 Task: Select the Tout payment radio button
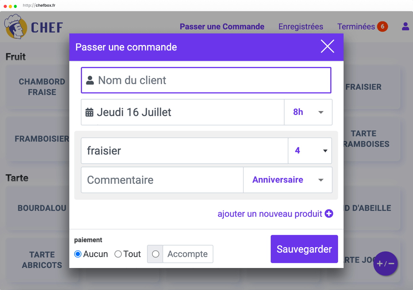coord(118,254)
